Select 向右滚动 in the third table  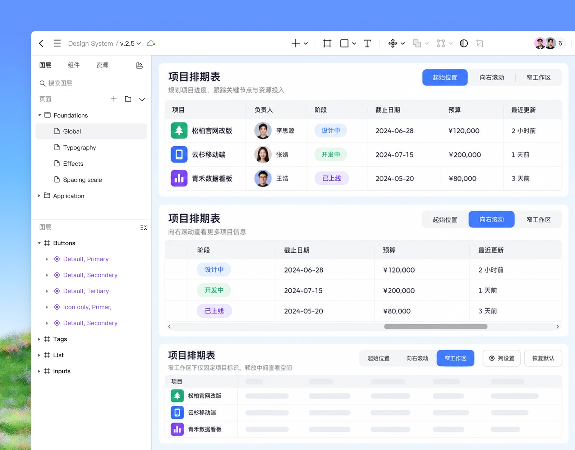click(417, 358)
